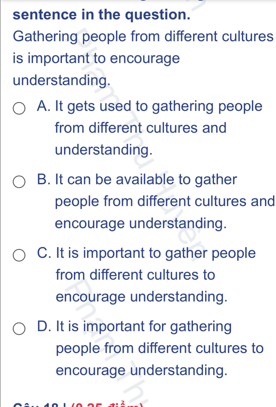This screenshot has height=407, width=276.
Task: Click the 'sentence in the question.' heading
Action: point(102,15)
